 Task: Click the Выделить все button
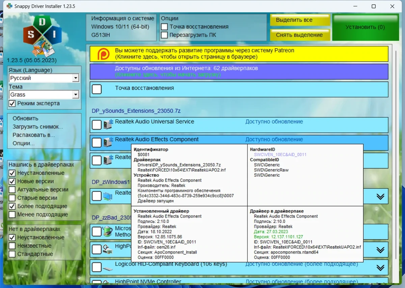click(x=300, y=20)
